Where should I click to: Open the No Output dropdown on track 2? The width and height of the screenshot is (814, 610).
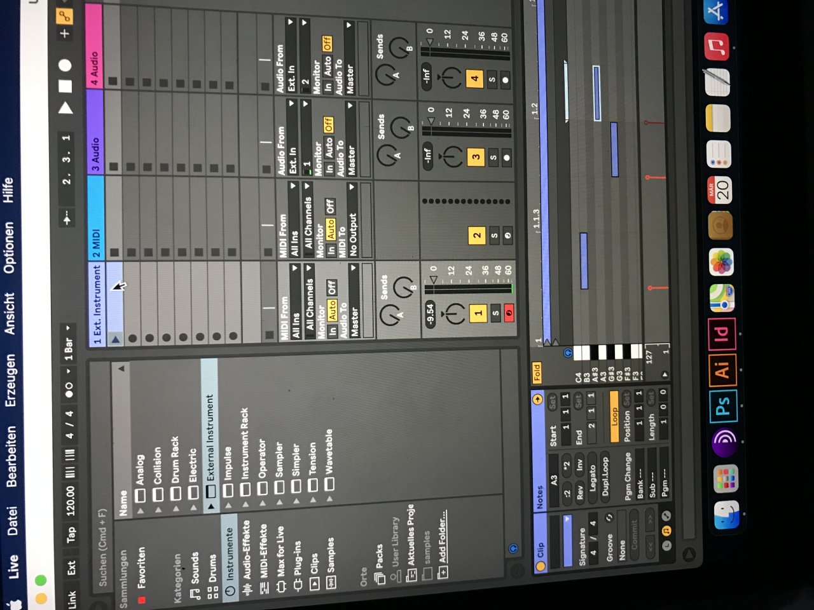click(352, 220)
